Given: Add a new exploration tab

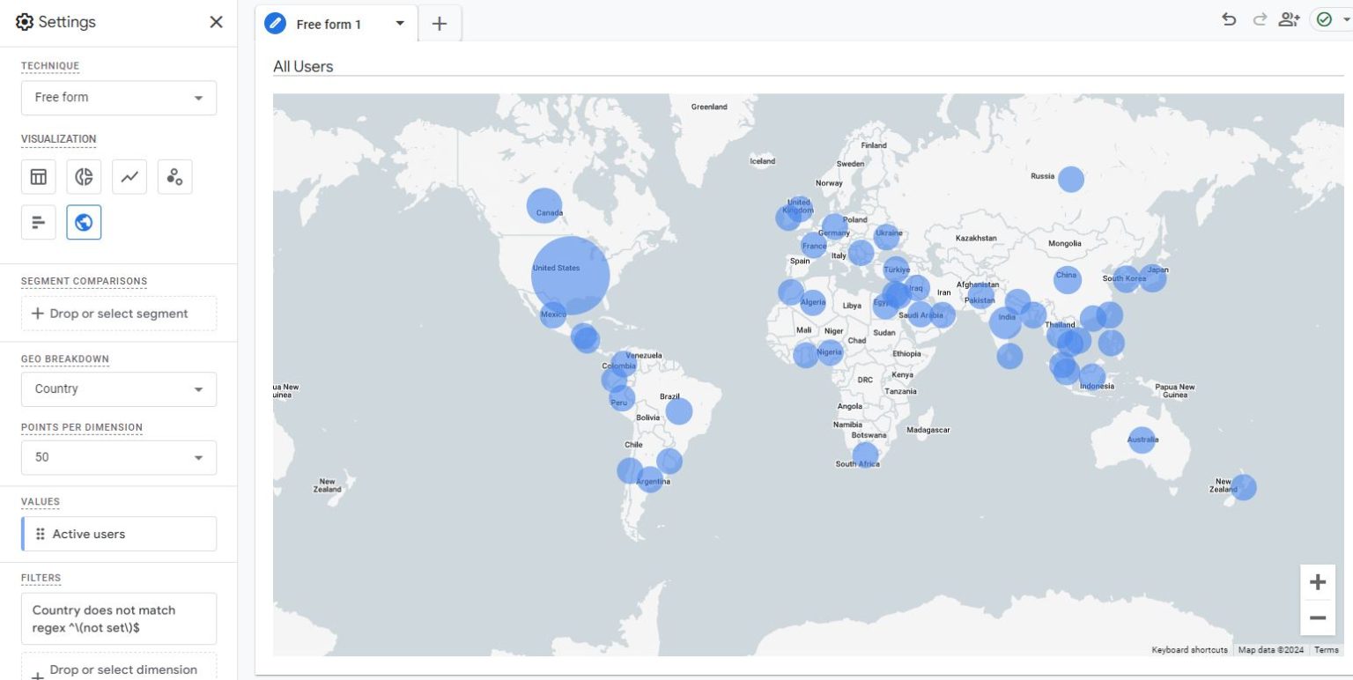Looking at the screenshot, I should (440, 24).
